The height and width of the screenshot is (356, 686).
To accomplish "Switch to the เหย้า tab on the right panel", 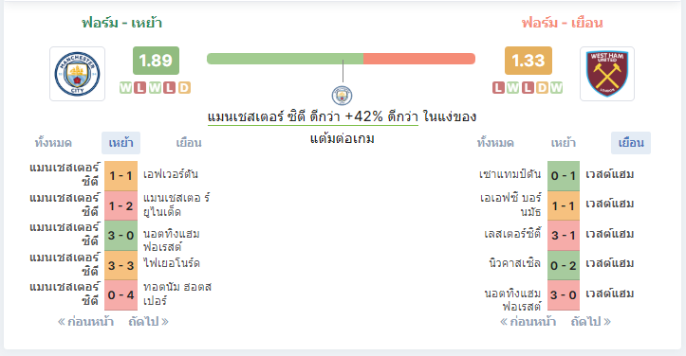I will (563, 143).
